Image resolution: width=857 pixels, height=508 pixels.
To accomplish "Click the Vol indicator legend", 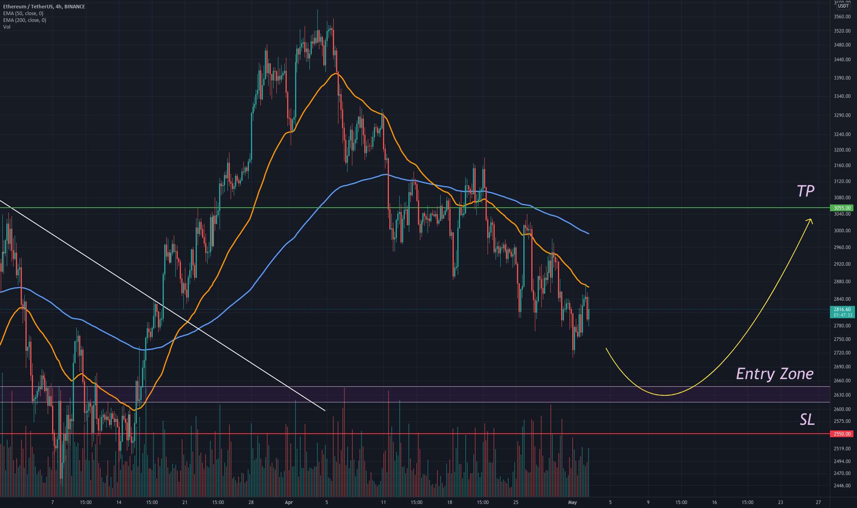I will (x=7, y=27).
